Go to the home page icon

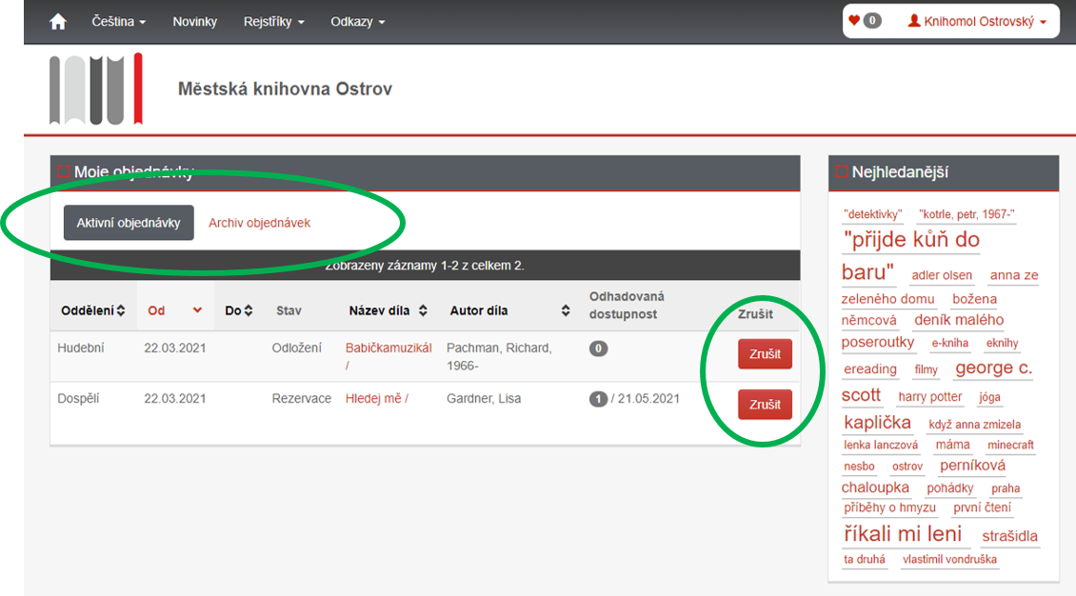58,21
